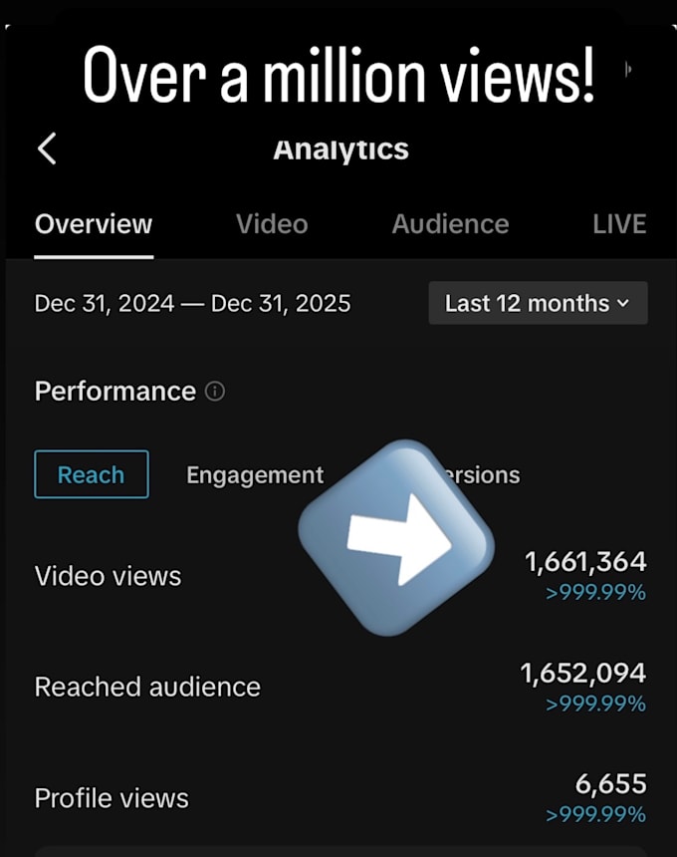Click the blue right-arrow emoji sticker
The width and height of the screenshot is (677, 857).
[x=396, y=538]
